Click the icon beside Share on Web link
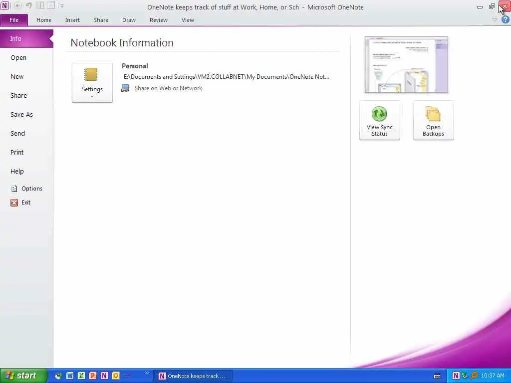Image resolution: width=511 pixels, height=383 pixels. [x=125, y=88]
